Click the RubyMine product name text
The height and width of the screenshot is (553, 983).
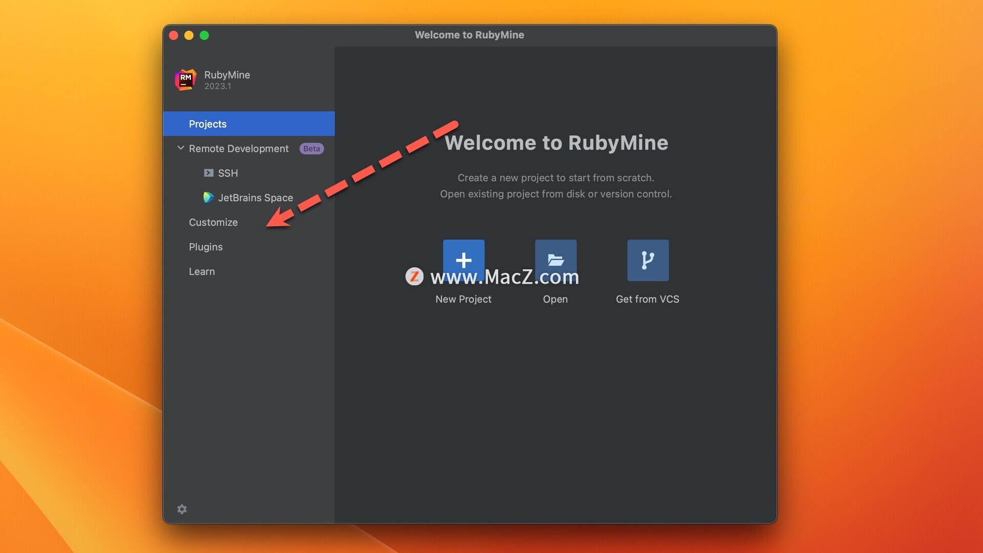click(227, 75)
